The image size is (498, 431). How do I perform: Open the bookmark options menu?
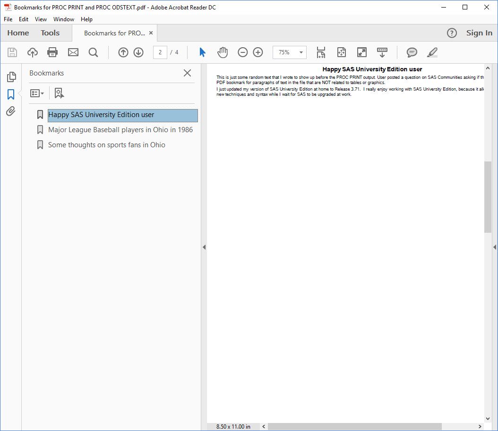pos(37,93)
